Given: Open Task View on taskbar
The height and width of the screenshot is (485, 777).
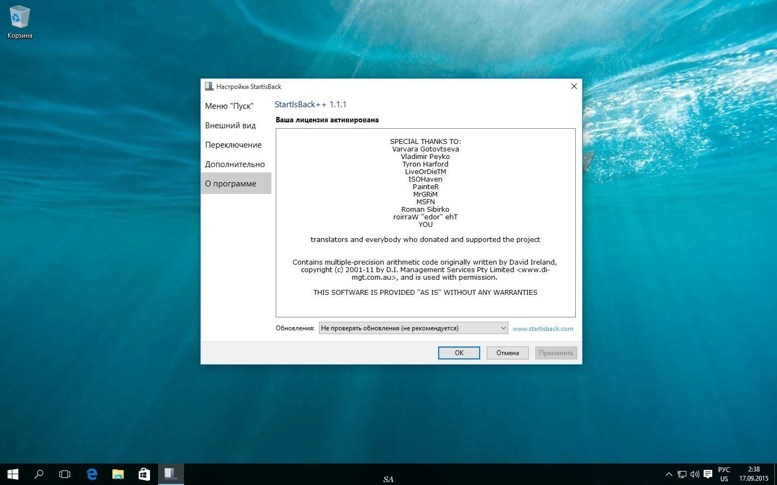Looking at the screenshot, I should coord(65,474).
